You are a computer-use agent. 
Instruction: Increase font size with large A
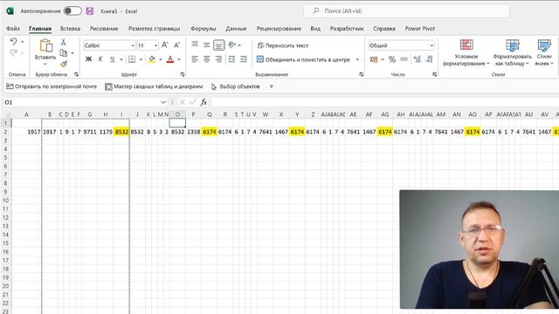165,45
